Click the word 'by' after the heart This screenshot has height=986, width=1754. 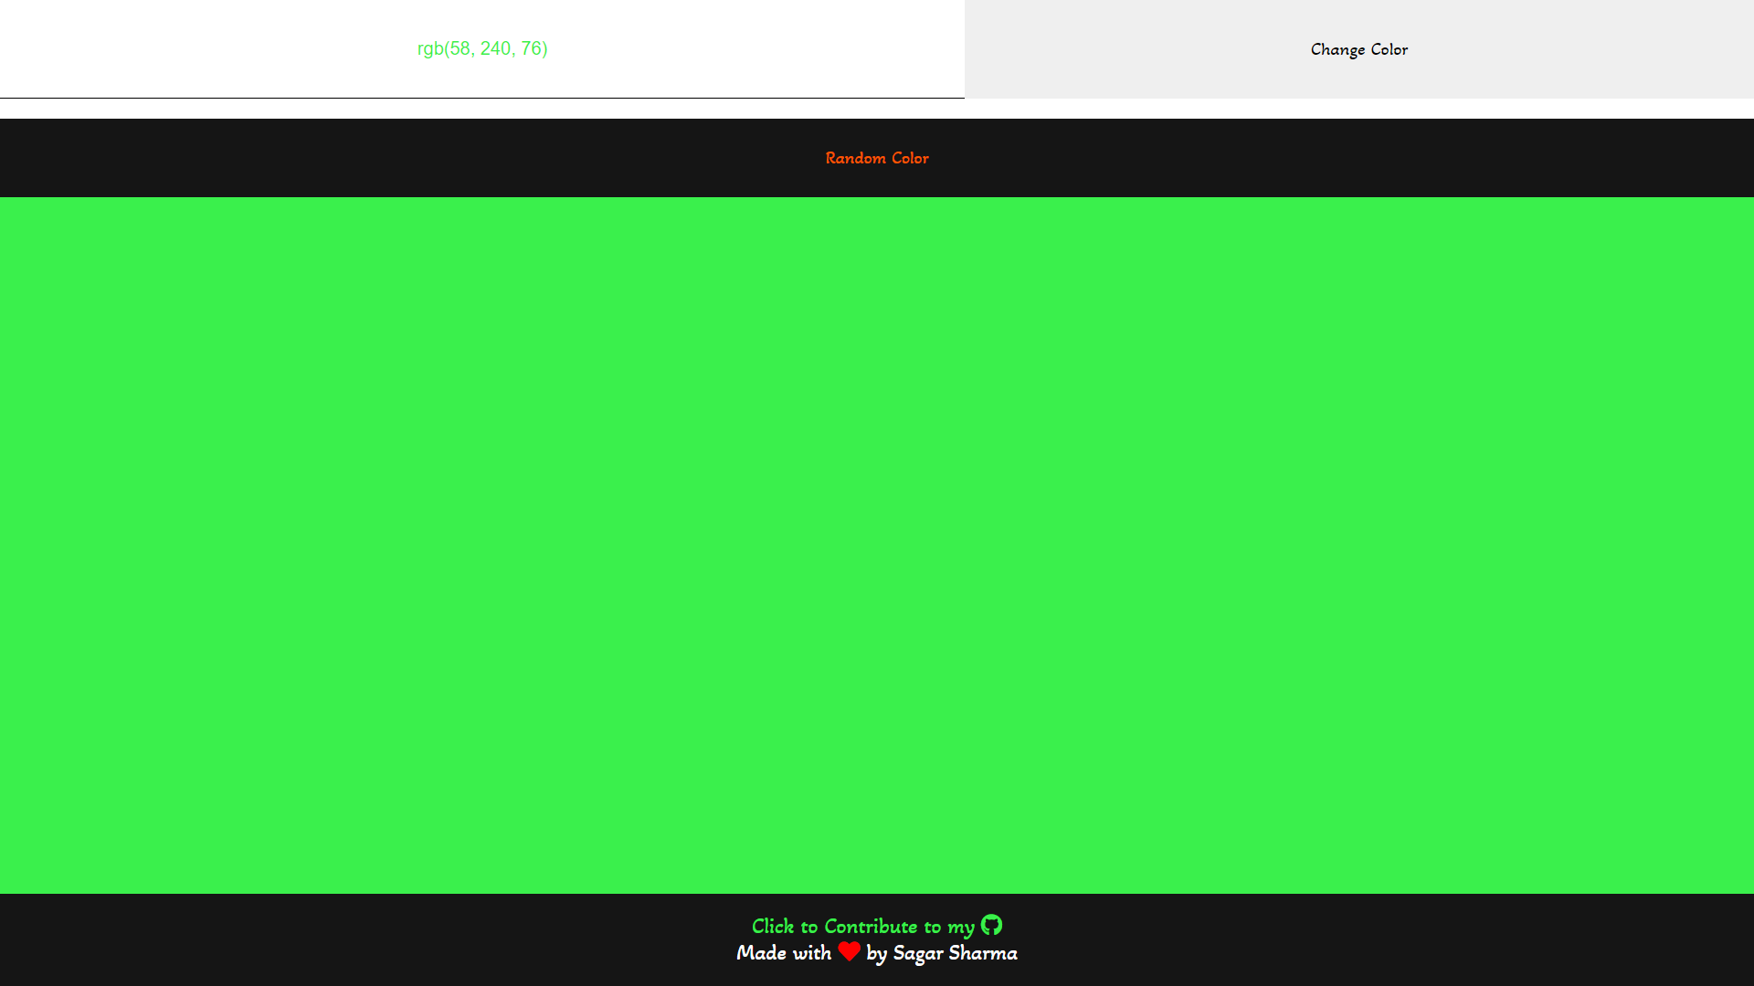(877, 954)
